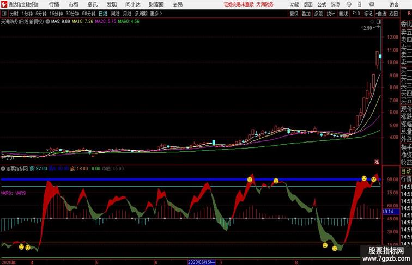Click the 中轴 45.00 indicator value
Screen dimensions: 412x265
pos(113,169)
